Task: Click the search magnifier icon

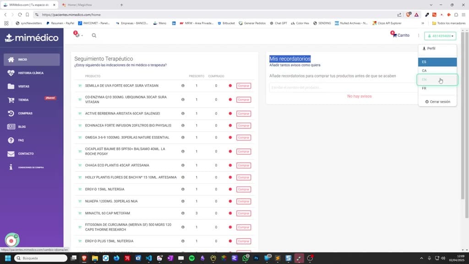Action: 94,35
